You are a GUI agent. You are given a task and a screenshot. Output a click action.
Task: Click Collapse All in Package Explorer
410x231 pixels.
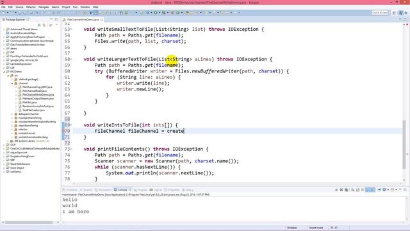pos(39,25)
